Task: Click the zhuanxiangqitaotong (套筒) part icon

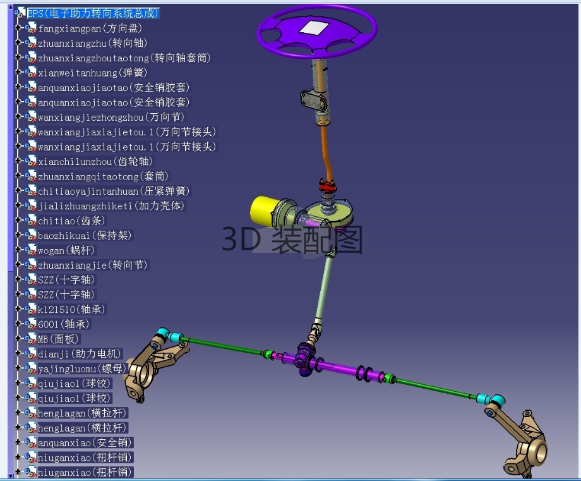Action: (x=31, y=176)
